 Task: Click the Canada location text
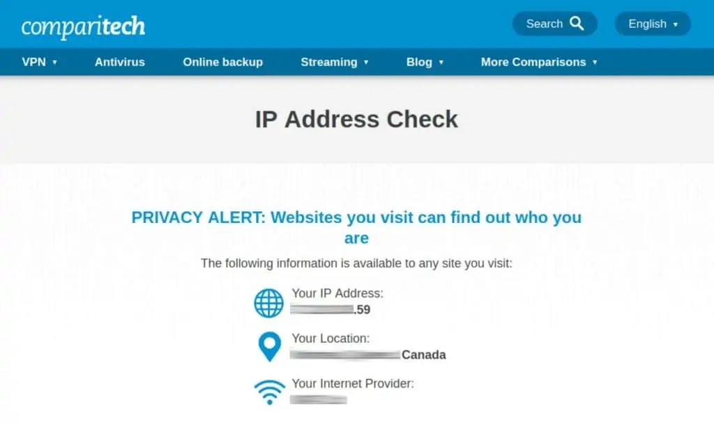(x=423, y=355)
